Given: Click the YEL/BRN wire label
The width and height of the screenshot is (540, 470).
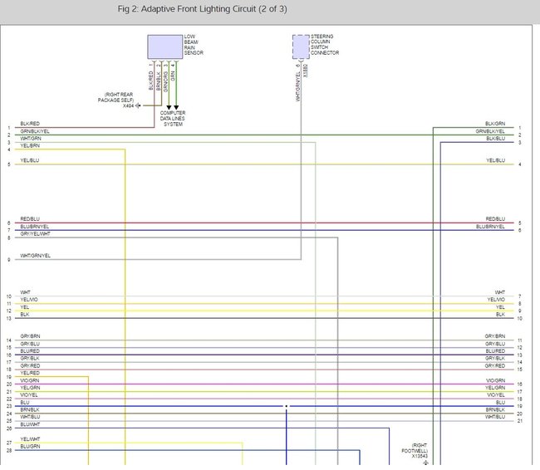Looking at the screenshot, I should (30, 145).
